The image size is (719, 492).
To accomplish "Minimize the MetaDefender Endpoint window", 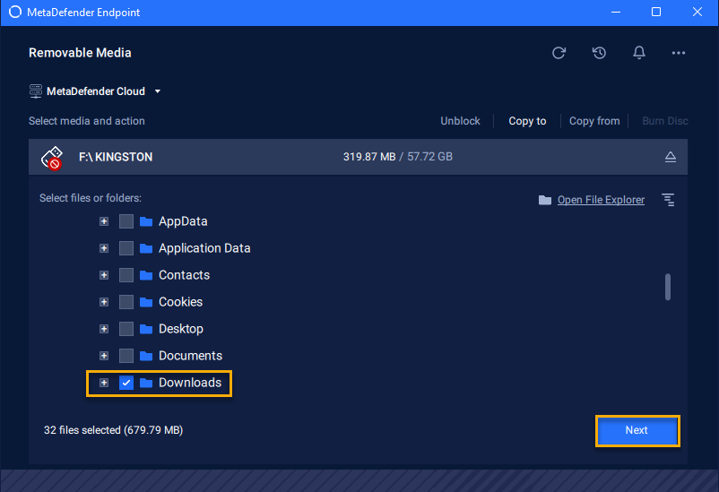I will click(x=616, y=12).
